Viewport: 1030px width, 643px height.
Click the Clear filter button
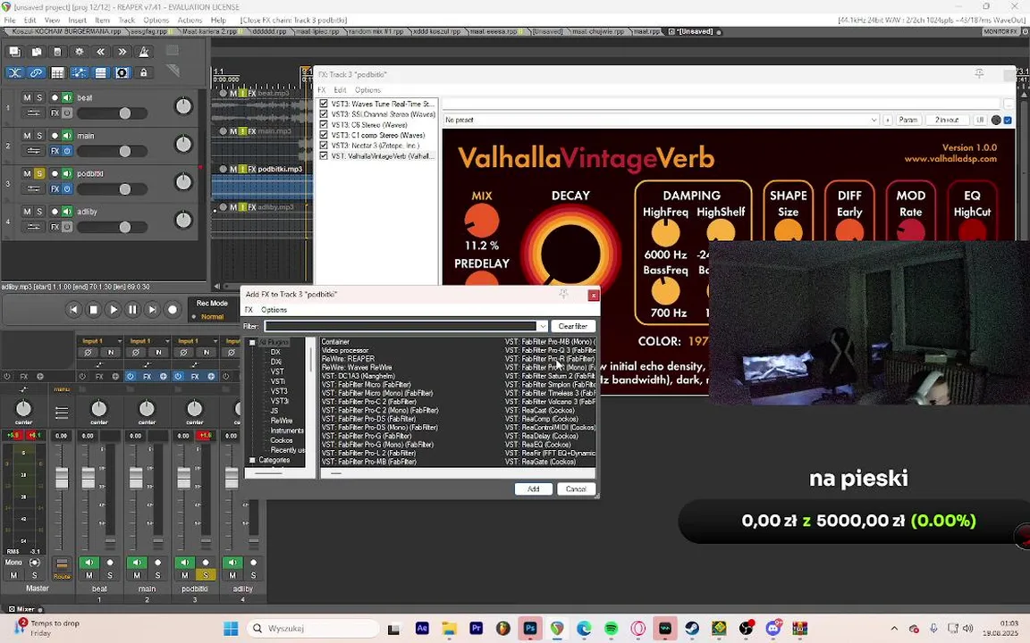point(573,326)
